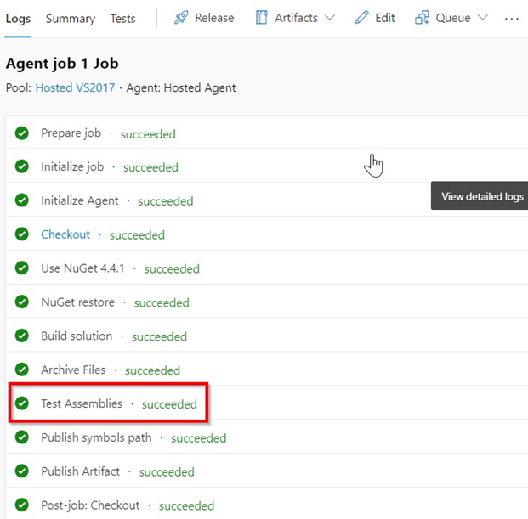Click green check icon beside Prepare job
The width and height of the screenshot is (528, 519).
[x=22, y=133]
